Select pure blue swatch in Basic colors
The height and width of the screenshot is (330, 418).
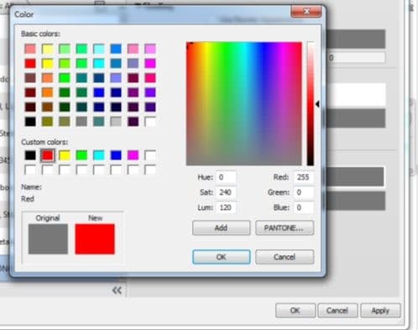click(x=99, y=92)
